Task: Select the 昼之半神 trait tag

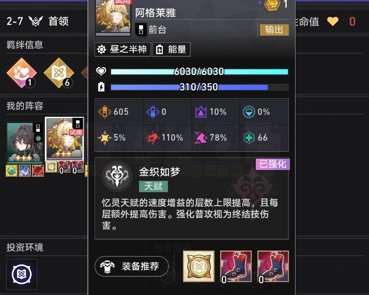Action: pyautogui.click(x=123, y=50)
